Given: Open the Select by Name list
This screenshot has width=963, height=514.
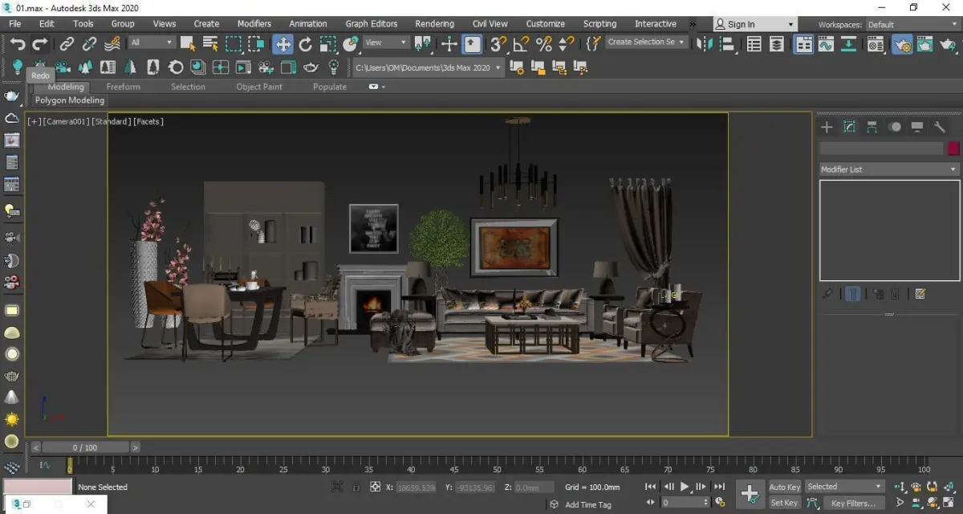Looking at the screenshot, I should pyautogui.click(x=211, y=43).
